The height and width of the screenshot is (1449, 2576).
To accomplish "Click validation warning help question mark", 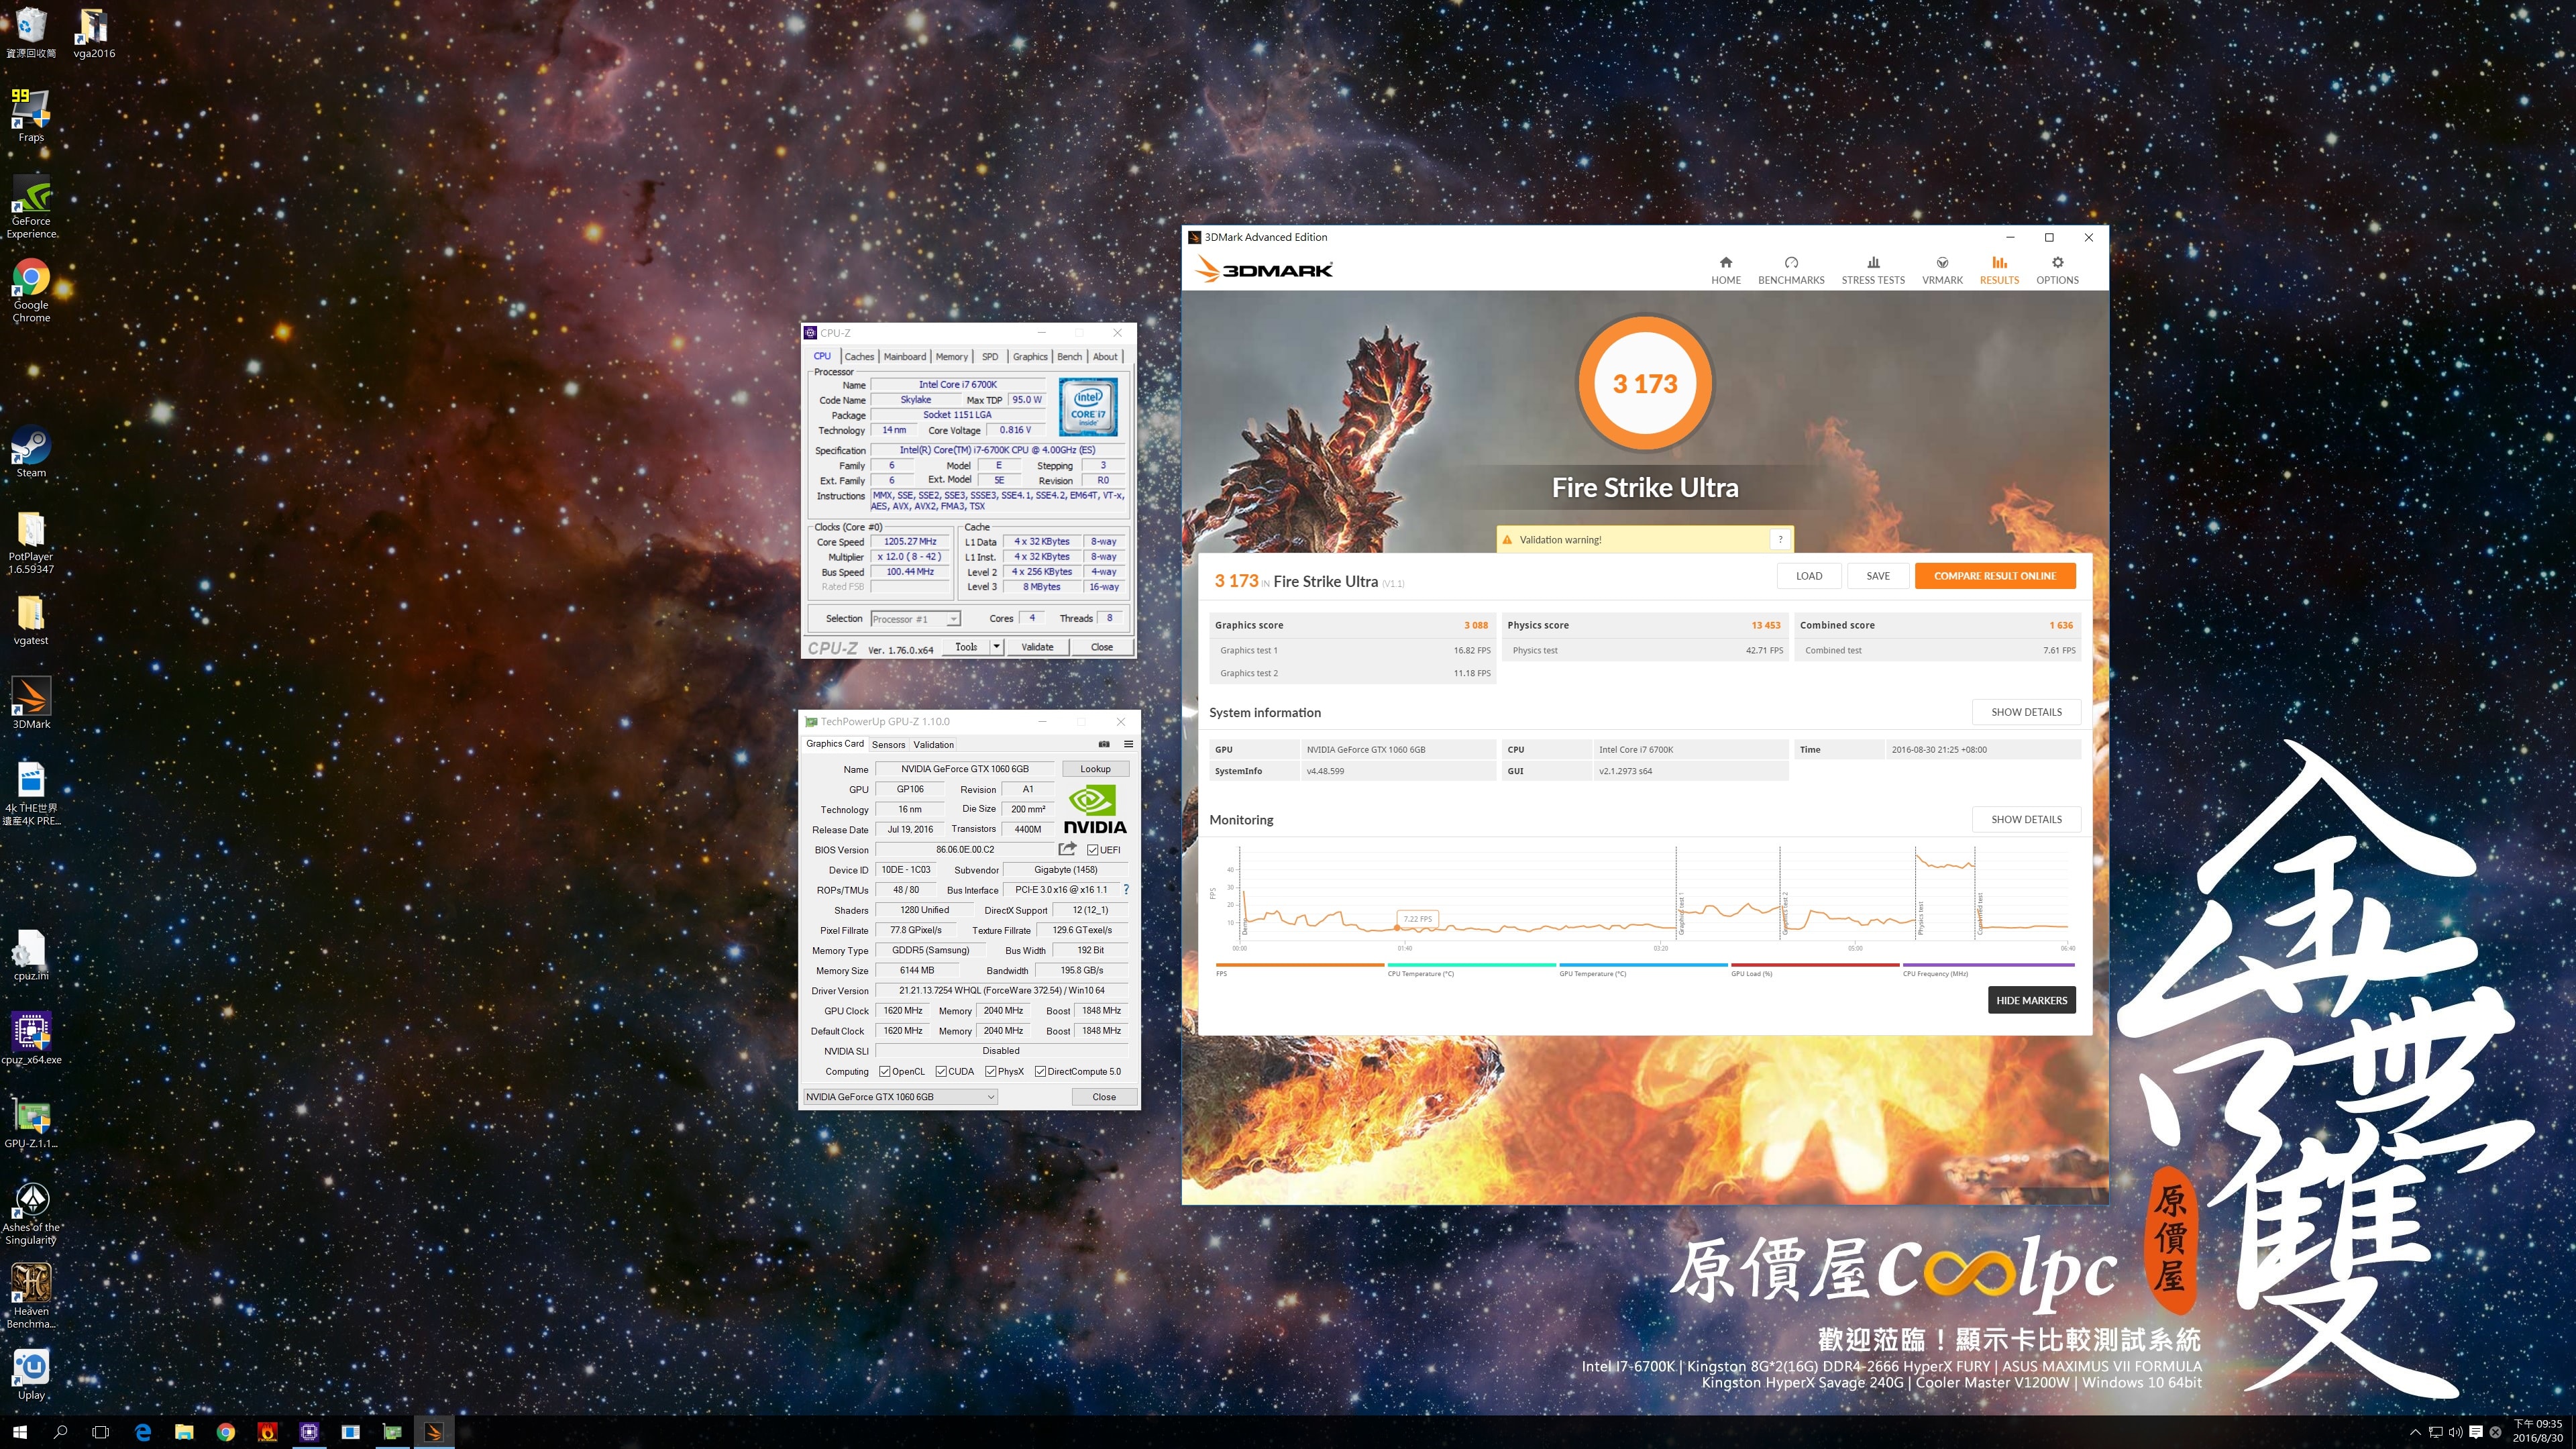I will pos(1780,539).
